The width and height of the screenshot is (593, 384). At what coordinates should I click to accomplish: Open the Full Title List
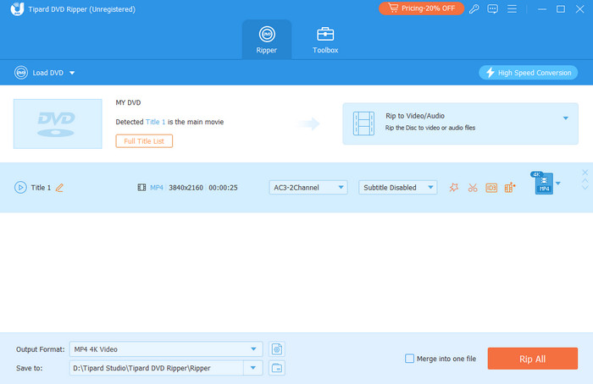pyautogui.click(x=144, y=141)
